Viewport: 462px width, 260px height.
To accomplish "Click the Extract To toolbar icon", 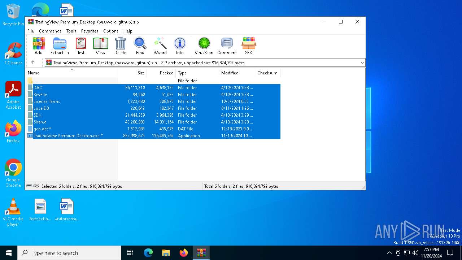I will (x=60, y=46).
